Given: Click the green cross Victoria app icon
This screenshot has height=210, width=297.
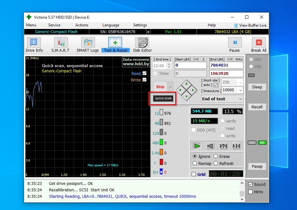Looking at the screenshot, I should (x=29, y=17).
